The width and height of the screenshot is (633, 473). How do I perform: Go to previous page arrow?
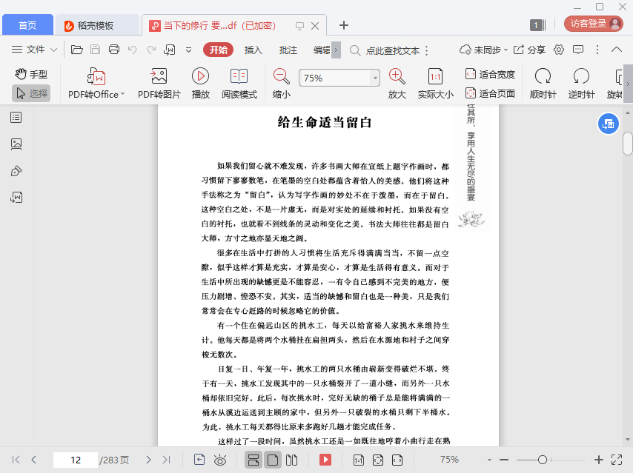tap(34, 460)
